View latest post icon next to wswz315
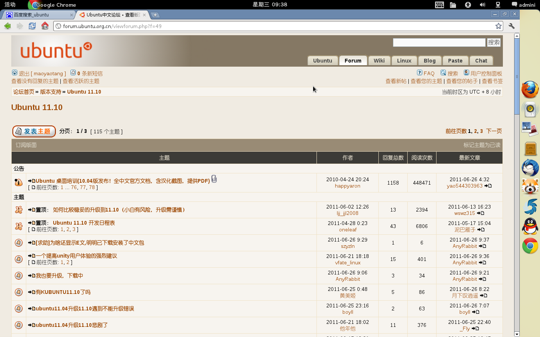This screenshot has height=337, width=540. point(480,213)
